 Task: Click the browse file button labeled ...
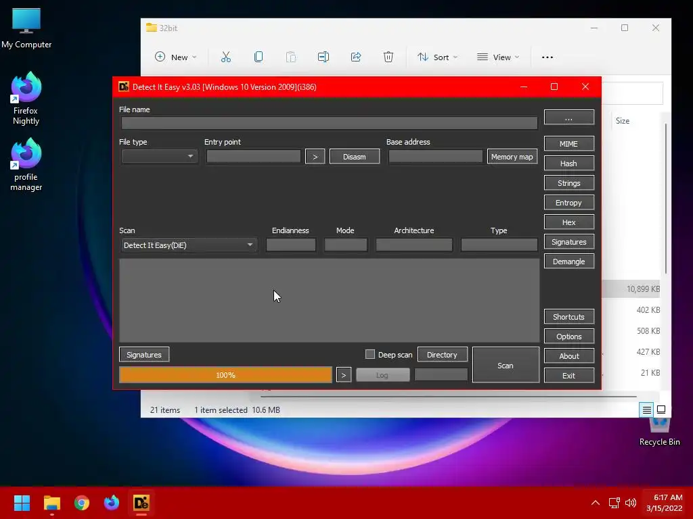point(568,118)
